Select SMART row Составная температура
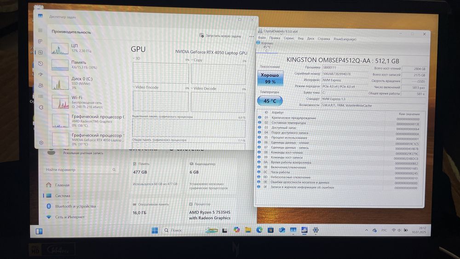Screen dimensions: 460x259 point(339,123)
